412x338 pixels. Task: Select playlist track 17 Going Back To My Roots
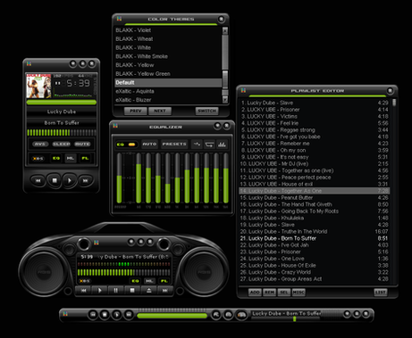pos(315,211)
